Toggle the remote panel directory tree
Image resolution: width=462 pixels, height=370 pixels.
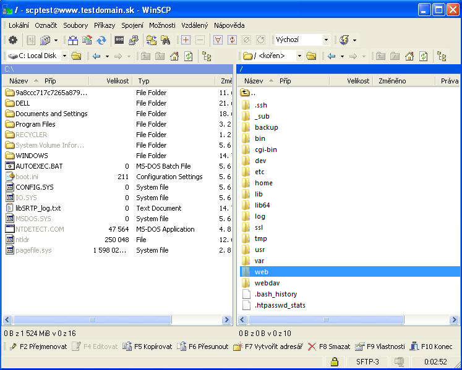(442, 56)
